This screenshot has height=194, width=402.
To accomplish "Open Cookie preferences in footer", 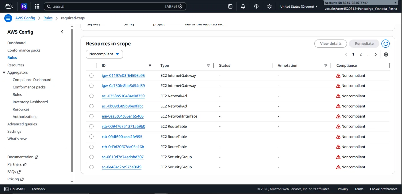I will click(383, 189).
